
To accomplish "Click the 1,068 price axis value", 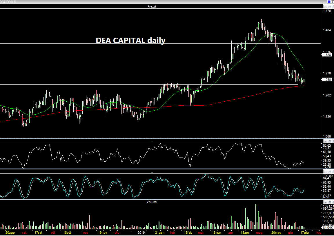I will [327, 136].
